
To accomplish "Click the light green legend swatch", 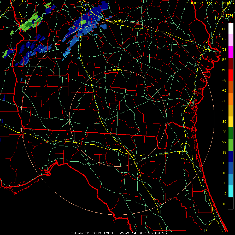I will tap(231, 145).
